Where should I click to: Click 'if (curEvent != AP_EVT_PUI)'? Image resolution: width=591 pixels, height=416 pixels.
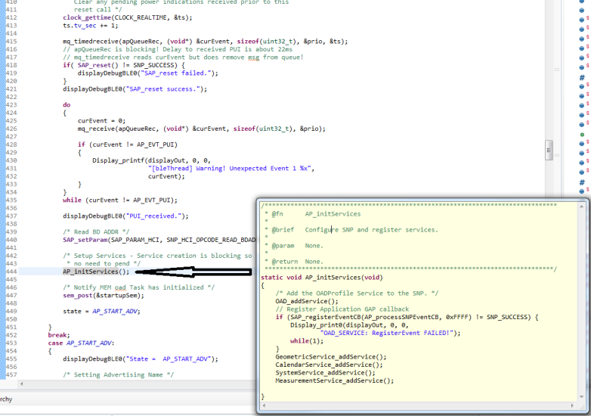click(128, 144)
